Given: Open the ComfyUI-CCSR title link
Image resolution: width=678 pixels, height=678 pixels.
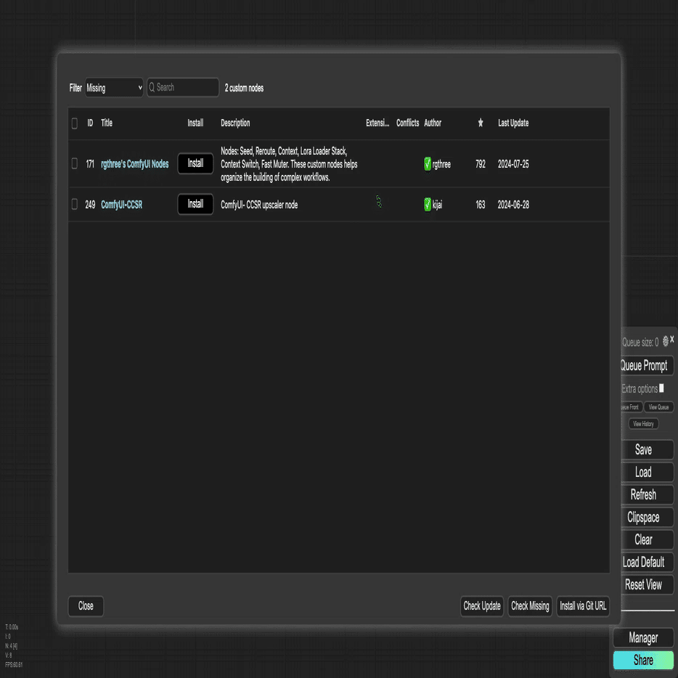Looking at the screenshot, I should tap(121, 205).
